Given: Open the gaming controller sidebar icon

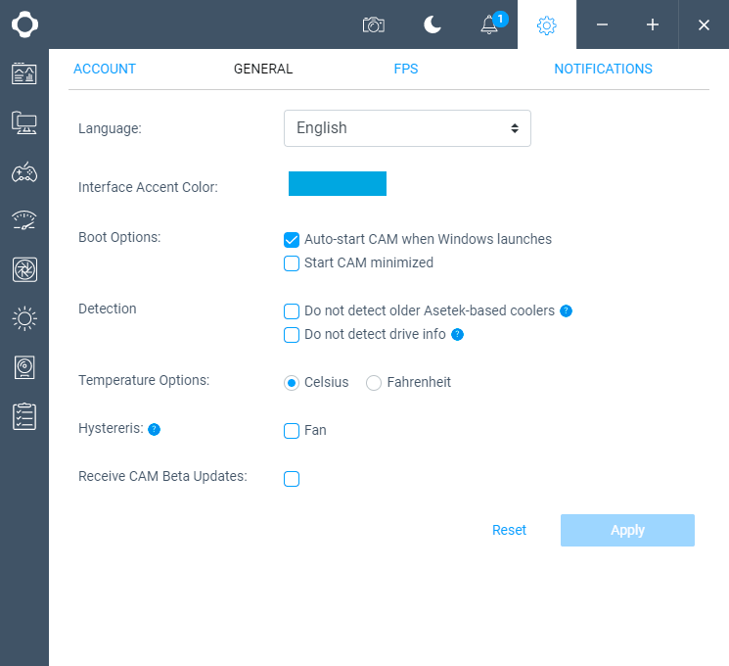Looking at the screenshot, I should tap(24, 172).
